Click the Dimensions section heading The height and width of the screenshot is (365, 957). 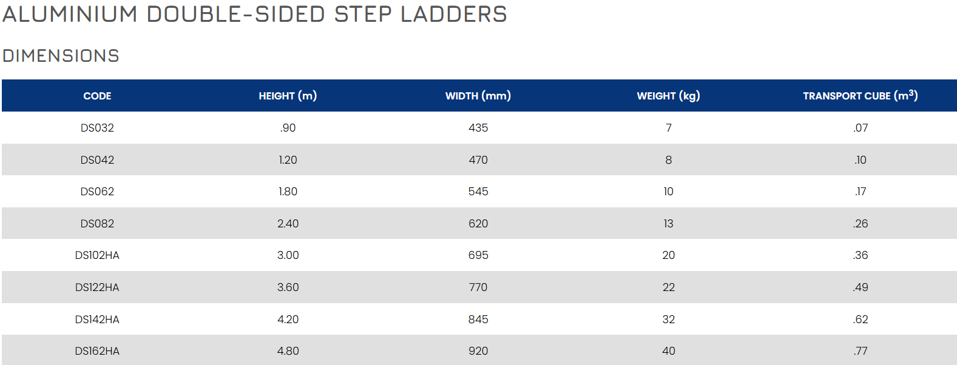[61, 56]
